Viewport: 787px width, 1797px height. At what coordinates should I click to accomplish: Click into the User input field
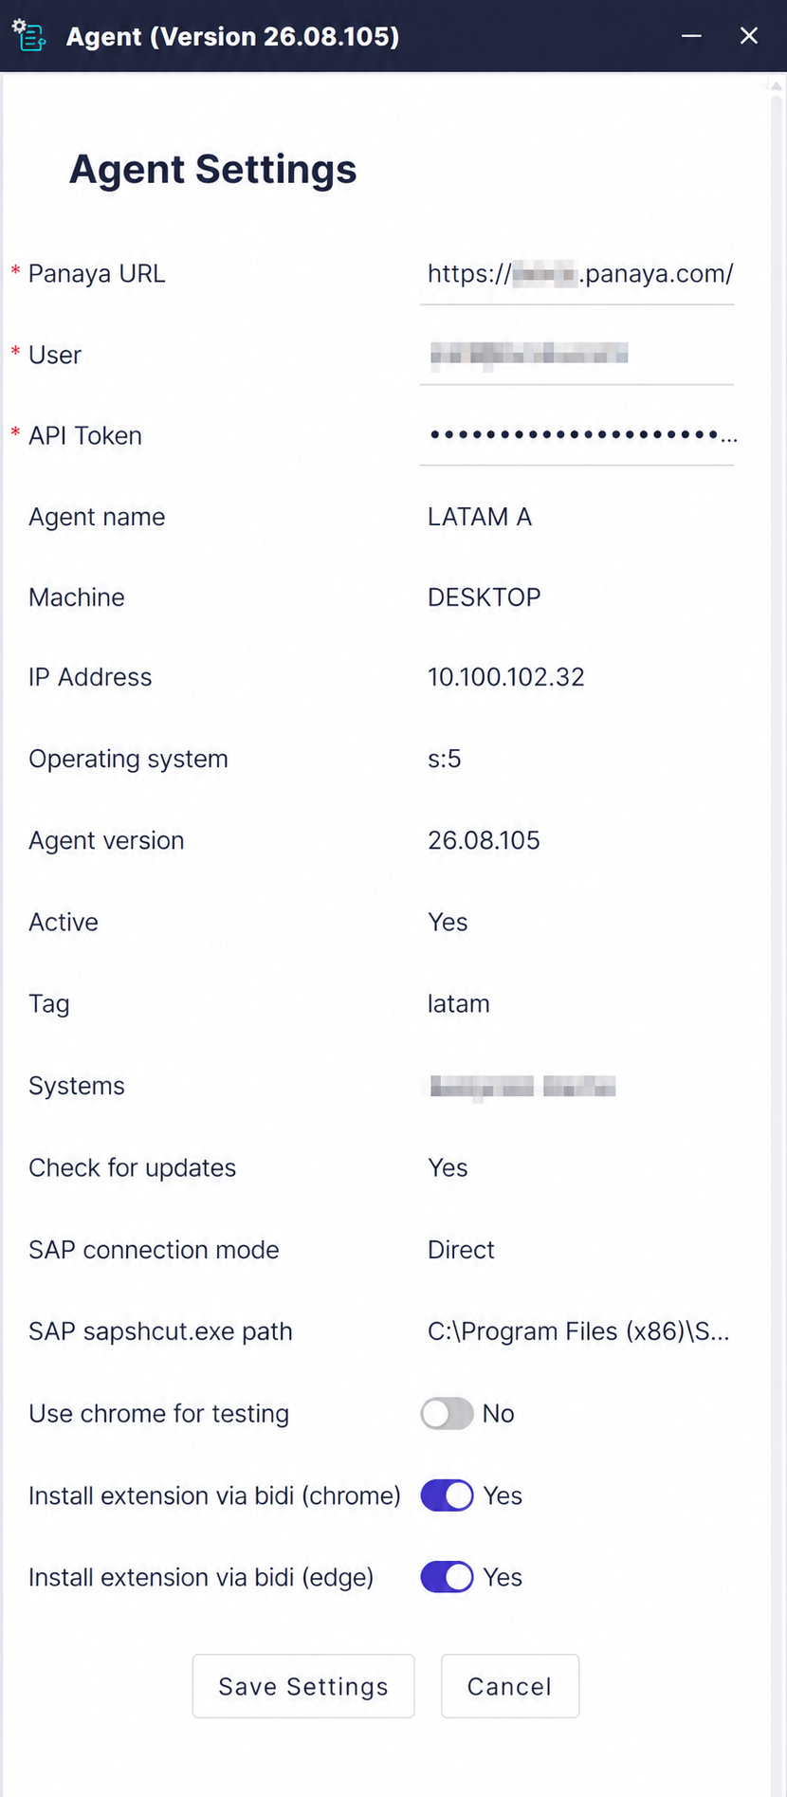(577, 355)
